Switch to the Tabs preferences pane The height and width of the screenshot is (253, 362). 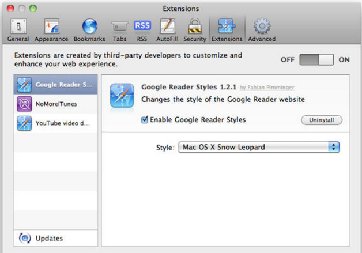pos(119,31)
